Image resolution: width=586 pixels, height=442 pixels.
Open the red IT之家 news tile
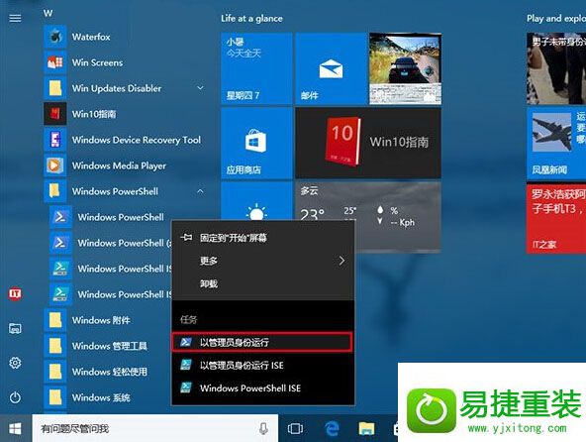tap(556, 218)
